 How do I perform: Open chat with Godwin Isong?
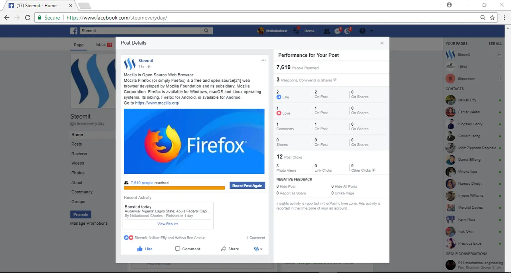[x=473, y=136]
